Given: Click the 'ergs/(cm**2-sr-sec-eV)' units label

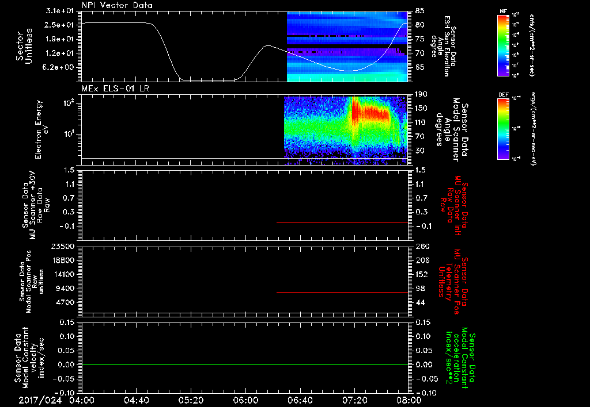Looking at the screenshot, I should pyautogui.click(x=533, y=128).
